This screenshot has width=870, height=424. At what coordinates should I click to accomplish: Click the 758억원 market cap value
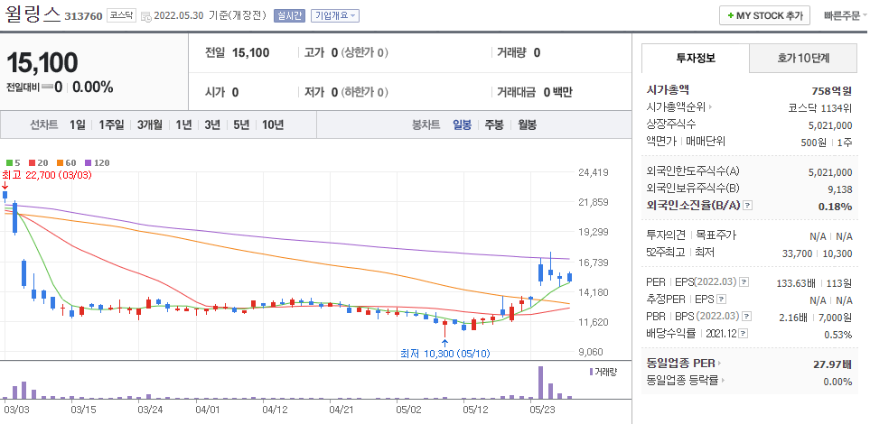pos(831,91)
